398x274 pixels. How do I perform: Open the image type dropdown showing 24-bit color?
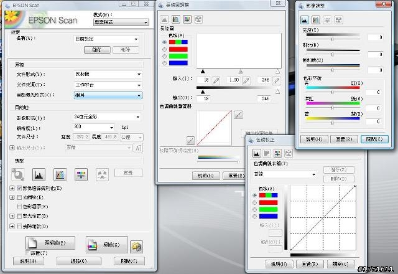(x=107, y=117)
